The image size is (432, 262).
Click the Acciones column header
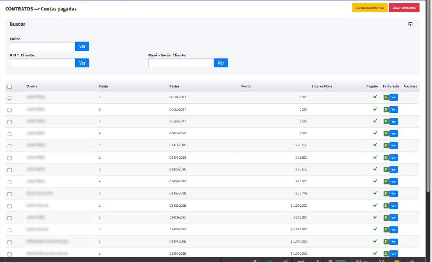click(410, 86)
